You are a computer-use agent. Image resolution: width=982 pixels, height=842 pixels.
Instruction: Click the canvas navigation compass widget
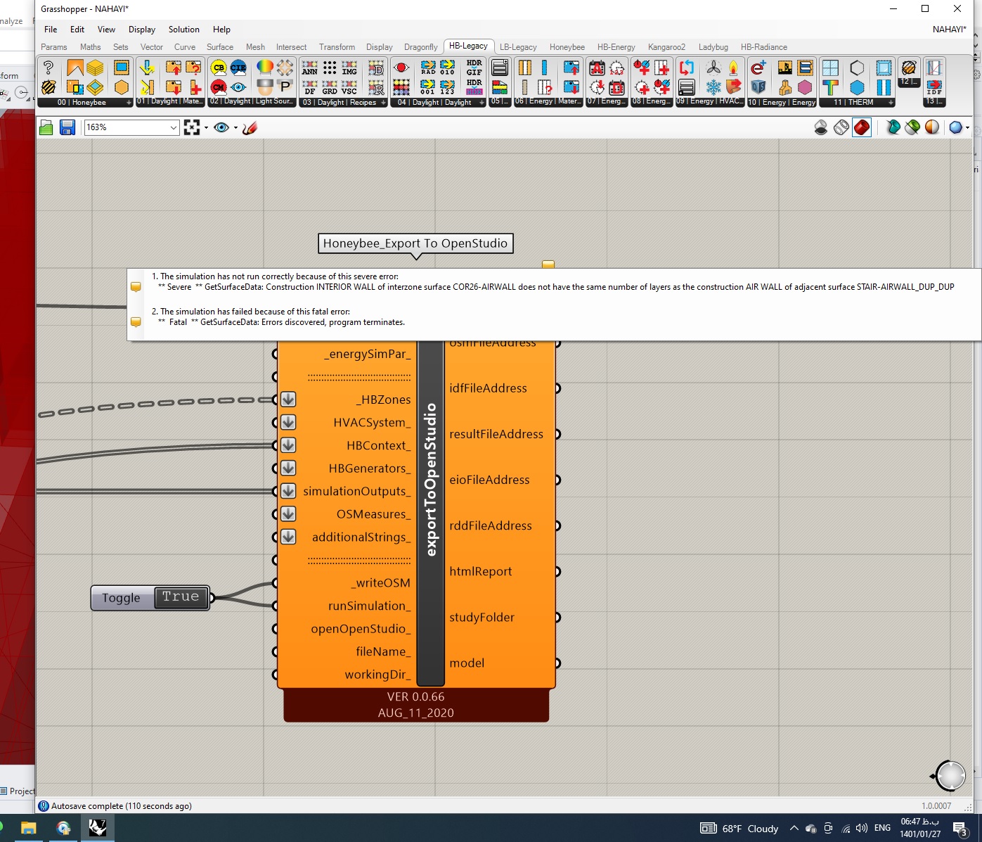point(950,776)
